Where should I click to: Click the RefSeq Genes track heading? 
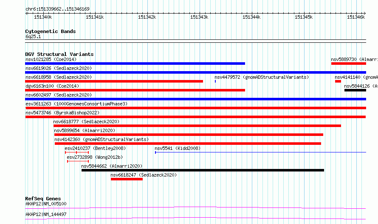(43, 199)
